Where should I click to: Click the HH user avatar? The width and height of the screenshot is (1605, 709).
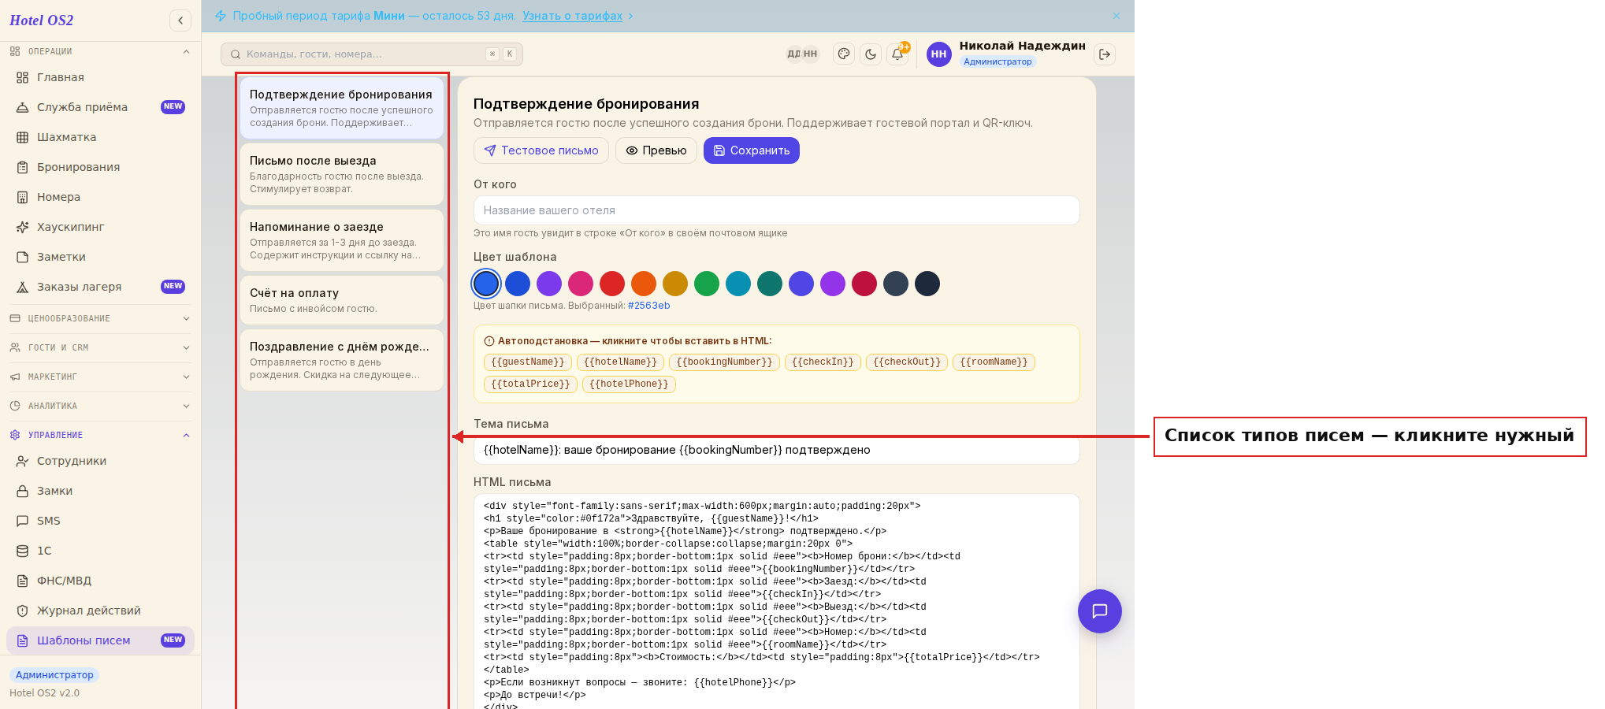point(938,54)
